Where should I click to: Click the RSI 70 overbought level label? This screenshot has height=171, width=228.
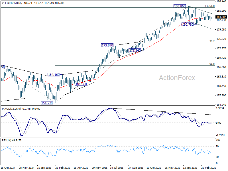(x=217, y=146)
